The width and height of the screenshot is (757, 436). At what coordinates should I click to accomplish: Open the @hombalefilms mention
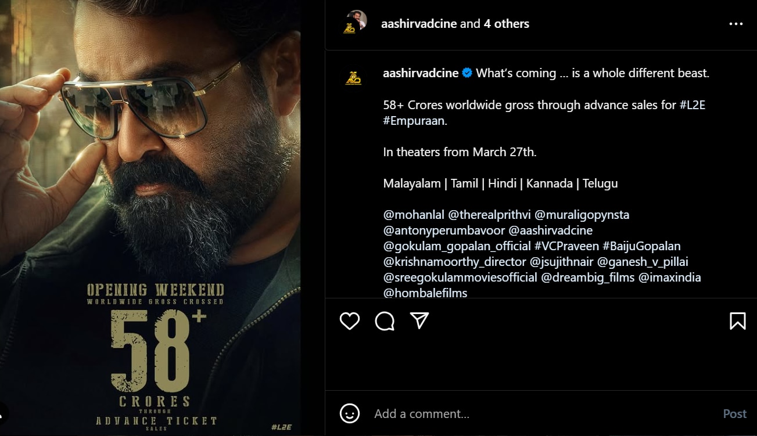(x=425, y=293)
